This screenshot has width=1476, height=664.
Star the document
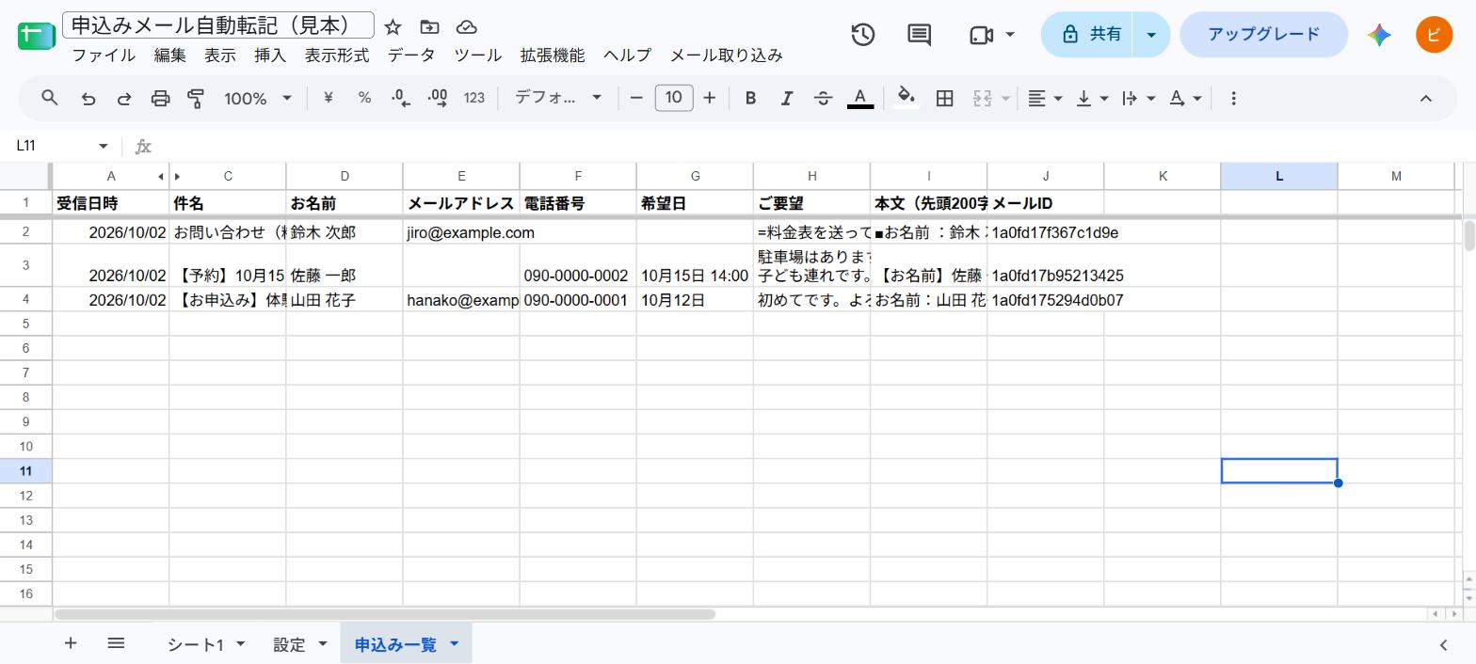[393, 27]
